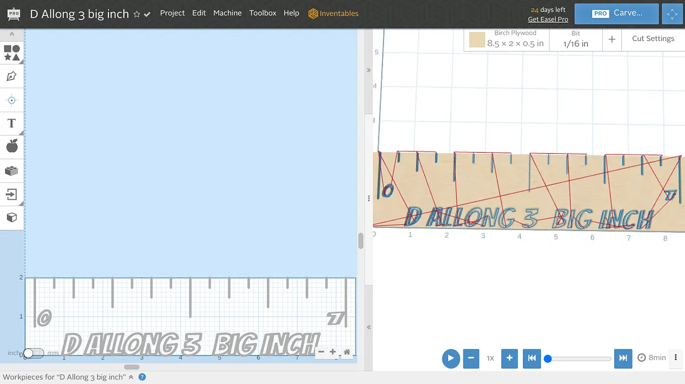Open the Shapes tool
Image resolution: width=685 pixels, height=384 pixels.
[x=12, y=53]
